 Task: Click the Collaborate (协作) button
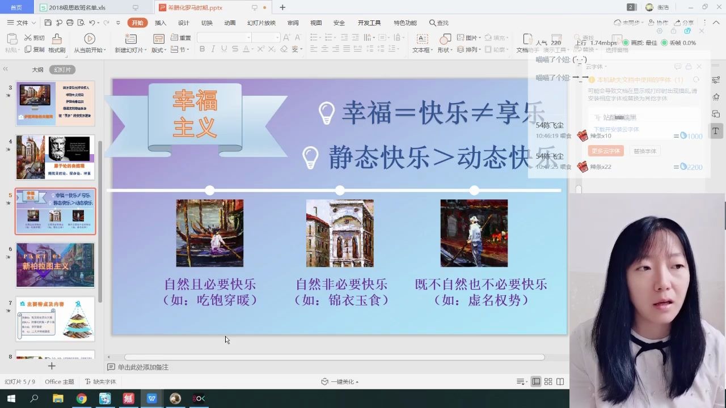tap(658, 23)
